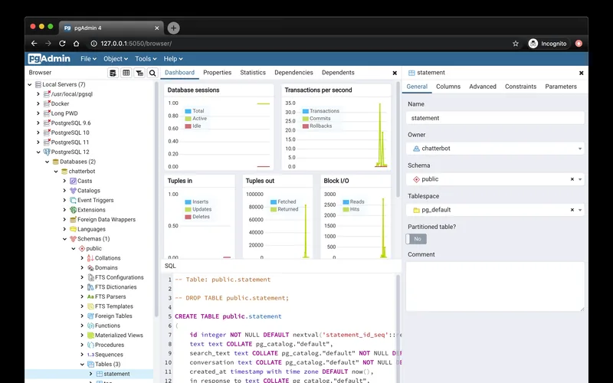Close the Dashboard panel tabs
Viewport: 613px width, 383px height.
[x=395, y=73]
